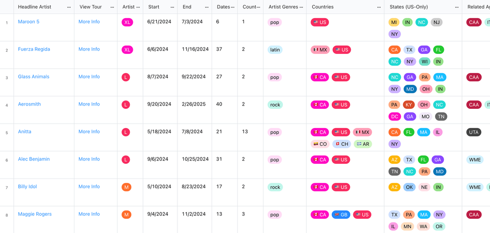Open States (US-Only) column options menu
The image size is (490, 233).
(x=457, y=7)
